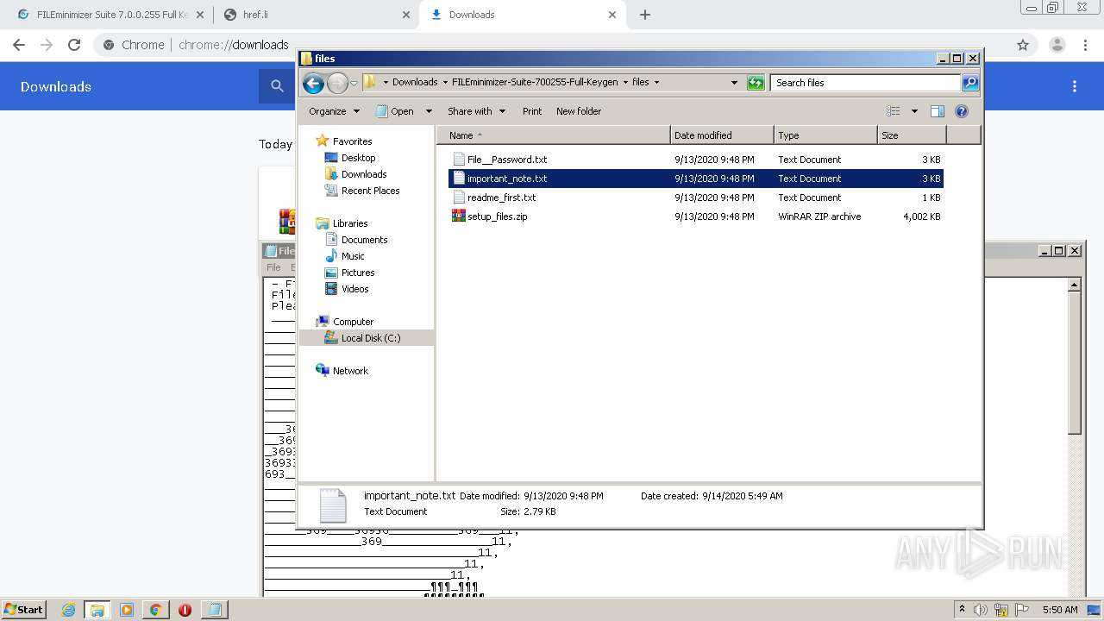Image resolution: width=1104 pixels, height=621 pixels.
Task: Open Documents library in navigation pane
Action: [x=356, y=240]
